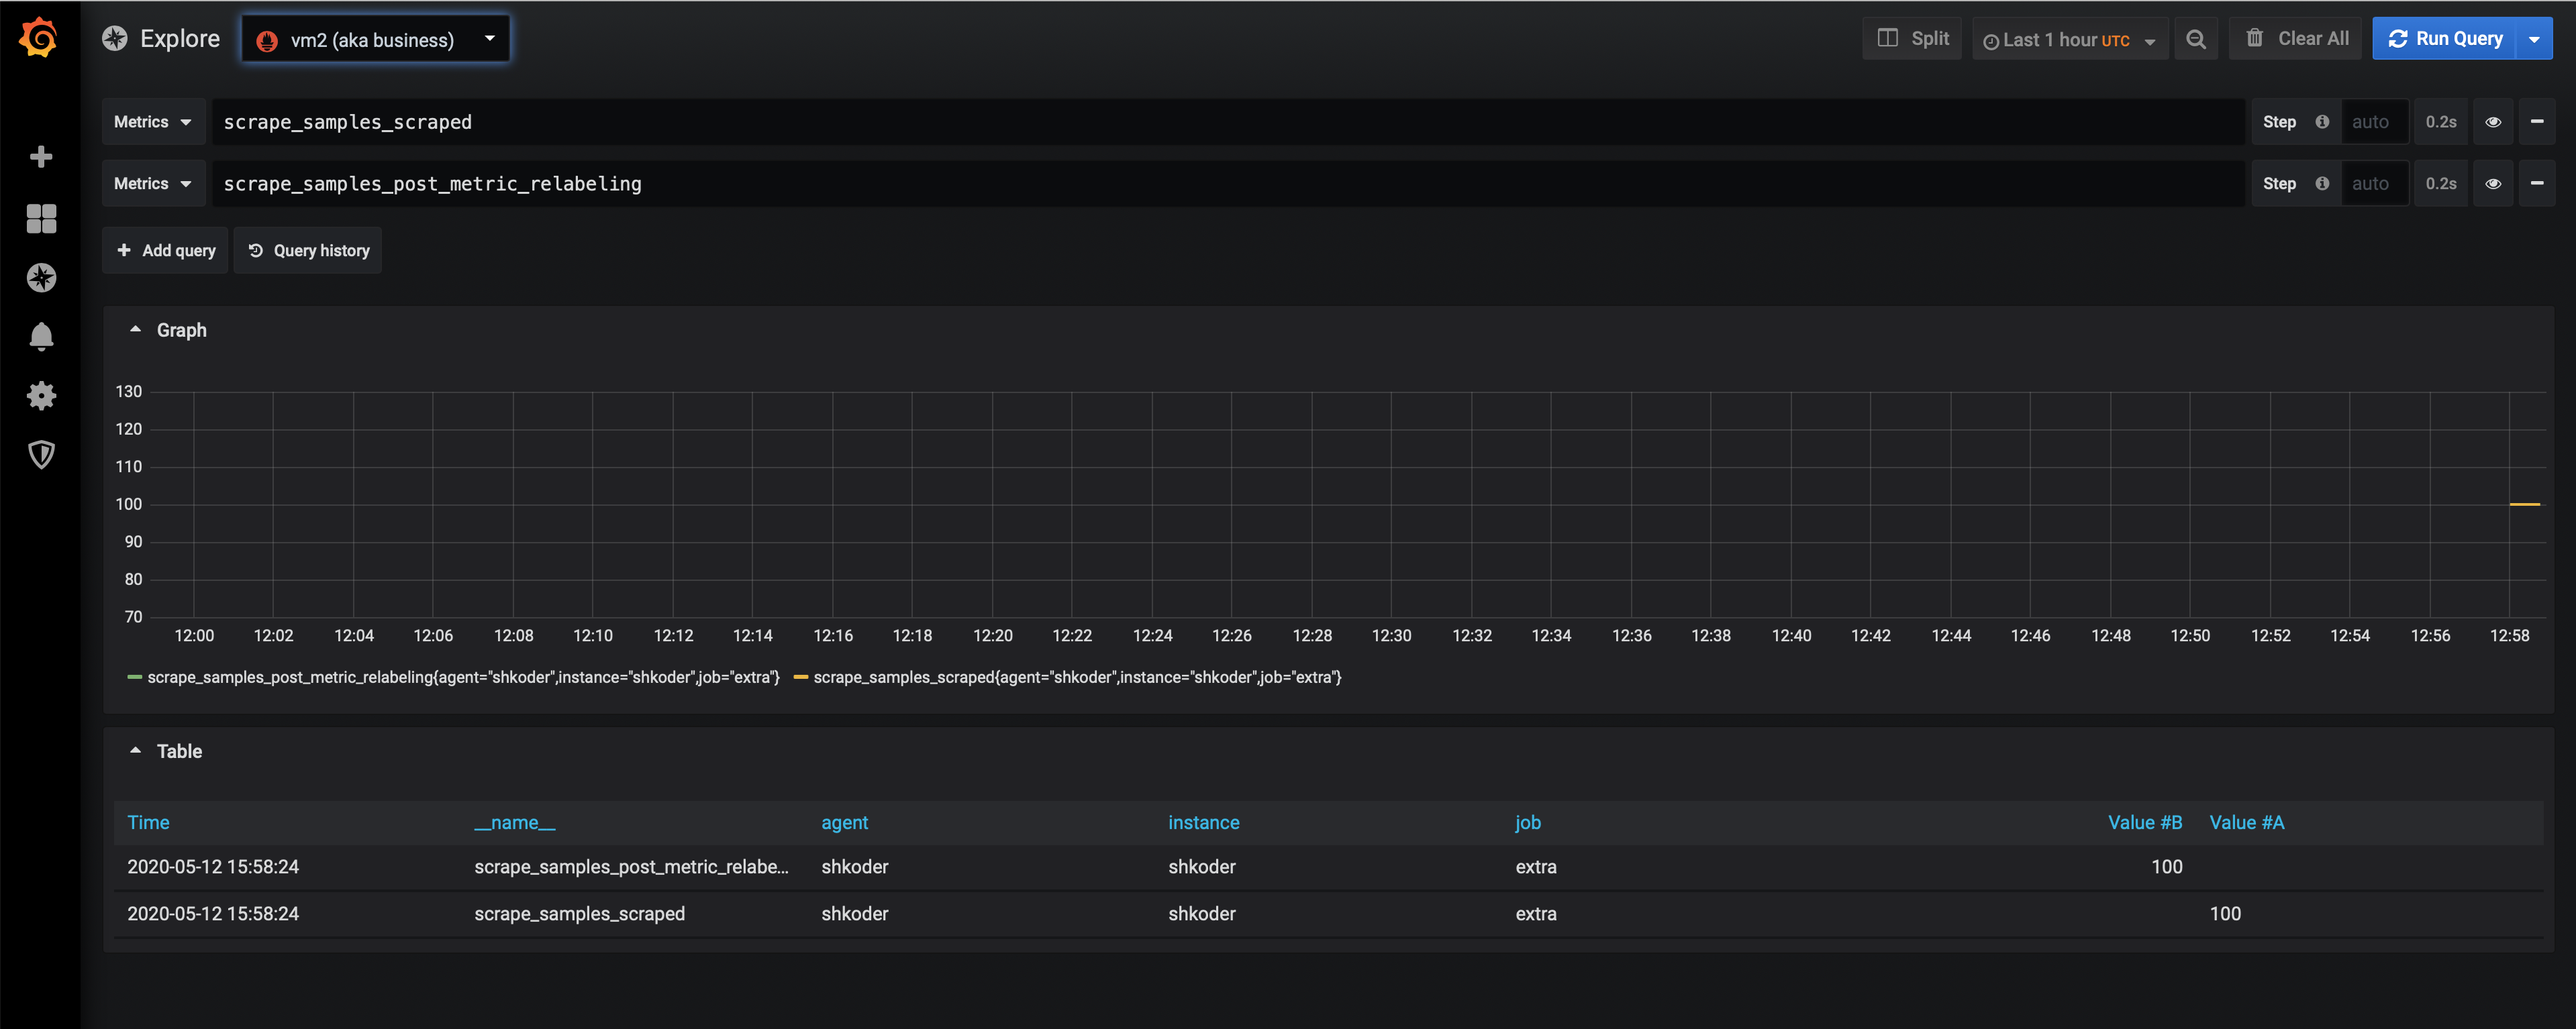
Task: Toggle visibility of scrape_samples_scraped query
Action: tap(2493, 122)
